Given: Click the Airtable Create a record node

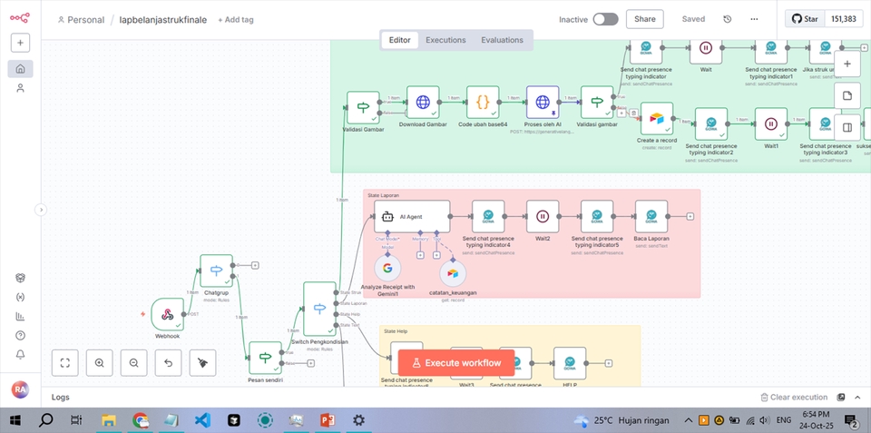Looking at the screenshot, I should [656, 118].
